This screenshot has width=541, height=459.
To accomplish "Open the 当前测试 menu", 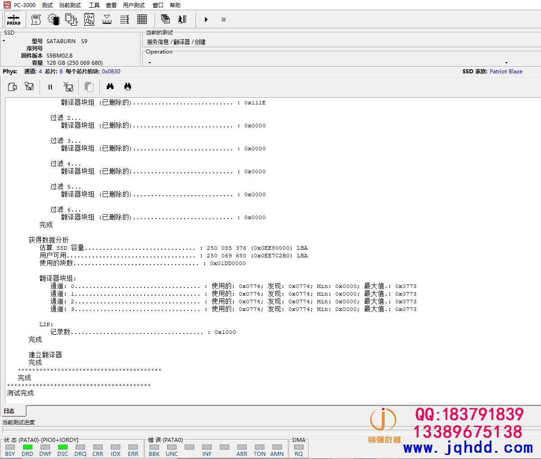I will 70,5.
